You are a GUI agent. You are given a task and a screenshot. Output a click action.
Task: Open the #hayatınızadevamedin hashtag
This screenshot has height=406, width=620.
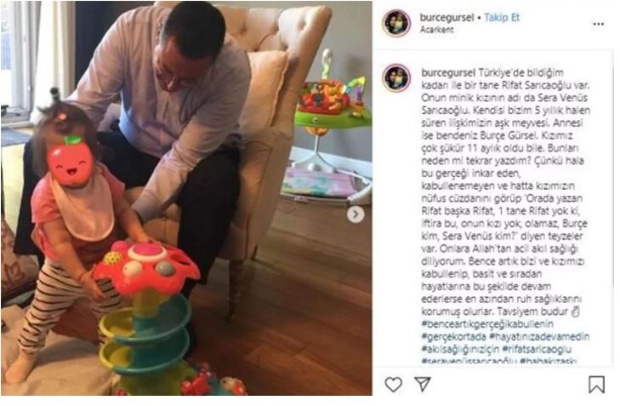[x=539, y=337]
